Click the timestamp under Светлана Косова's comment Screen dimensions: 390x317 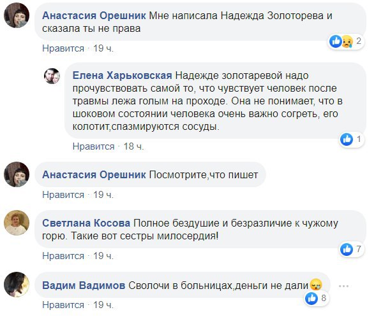(103, 256)
